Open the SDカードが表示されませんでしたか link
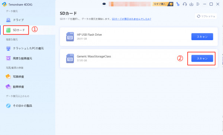Screen dimensions: 223x135 click(132, 19)
